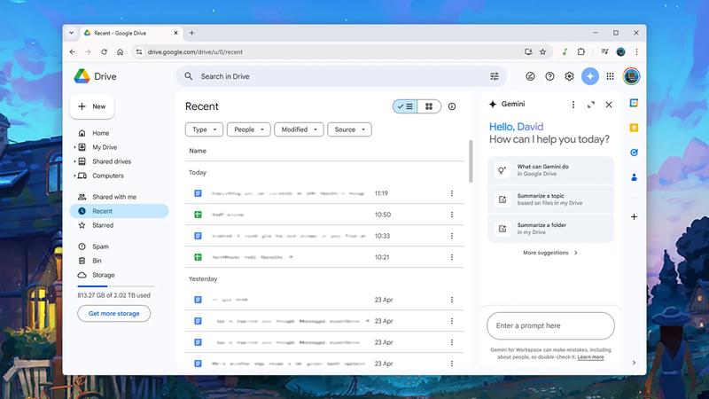This screenshot has width=709, height=399.
Task: Open more actions for the 10:21 file
Action: coord(452,257)
